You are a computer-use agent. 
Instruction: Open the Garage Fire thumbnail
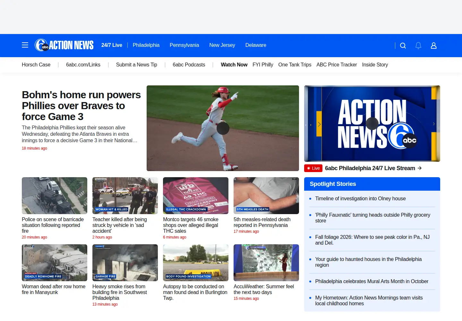pyautogui.click(x=125, y=263)
